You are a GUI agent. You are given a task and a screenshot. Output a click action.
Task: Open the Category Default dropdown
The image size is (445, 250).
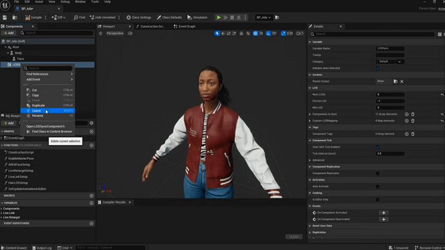click(x=390, y=61)
